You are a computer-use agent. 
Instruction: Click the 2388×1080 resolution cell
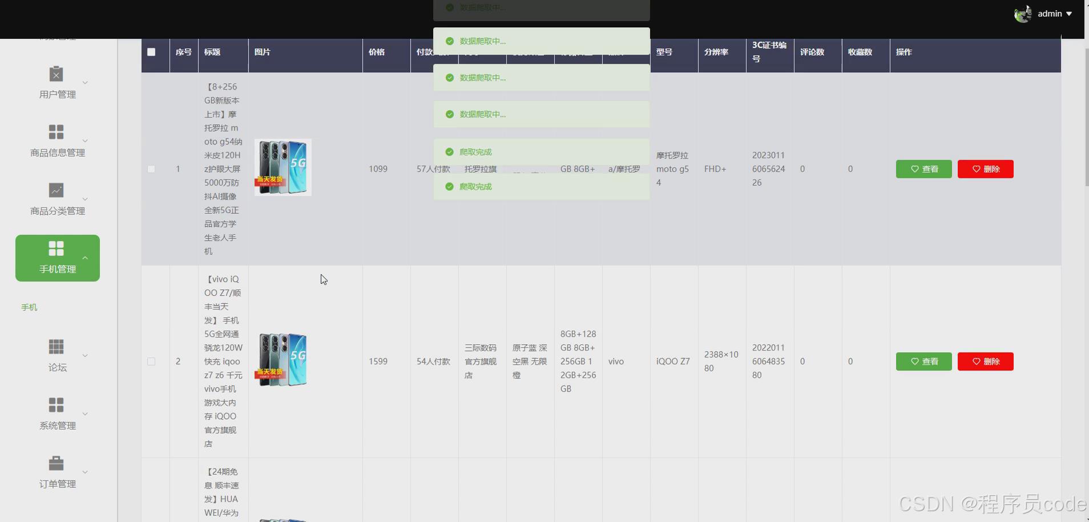tap(721, 361)
